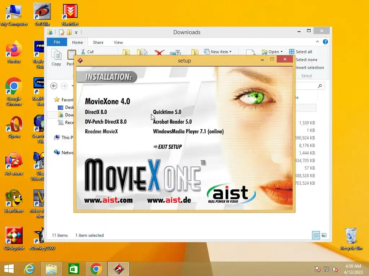Click Chrome icon in taskbar
The image size is (369, 276).
[x=96, y=269]
